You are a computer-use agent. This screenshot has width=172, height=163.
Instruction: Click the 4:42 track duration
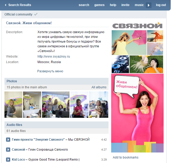tap(104, 140)
